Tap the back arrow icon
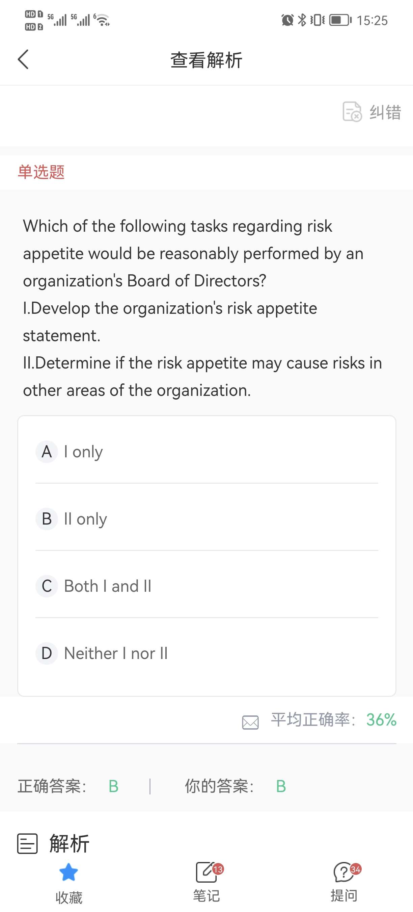The width and height of the screenshot is (413, 912). tap(23, 59)
